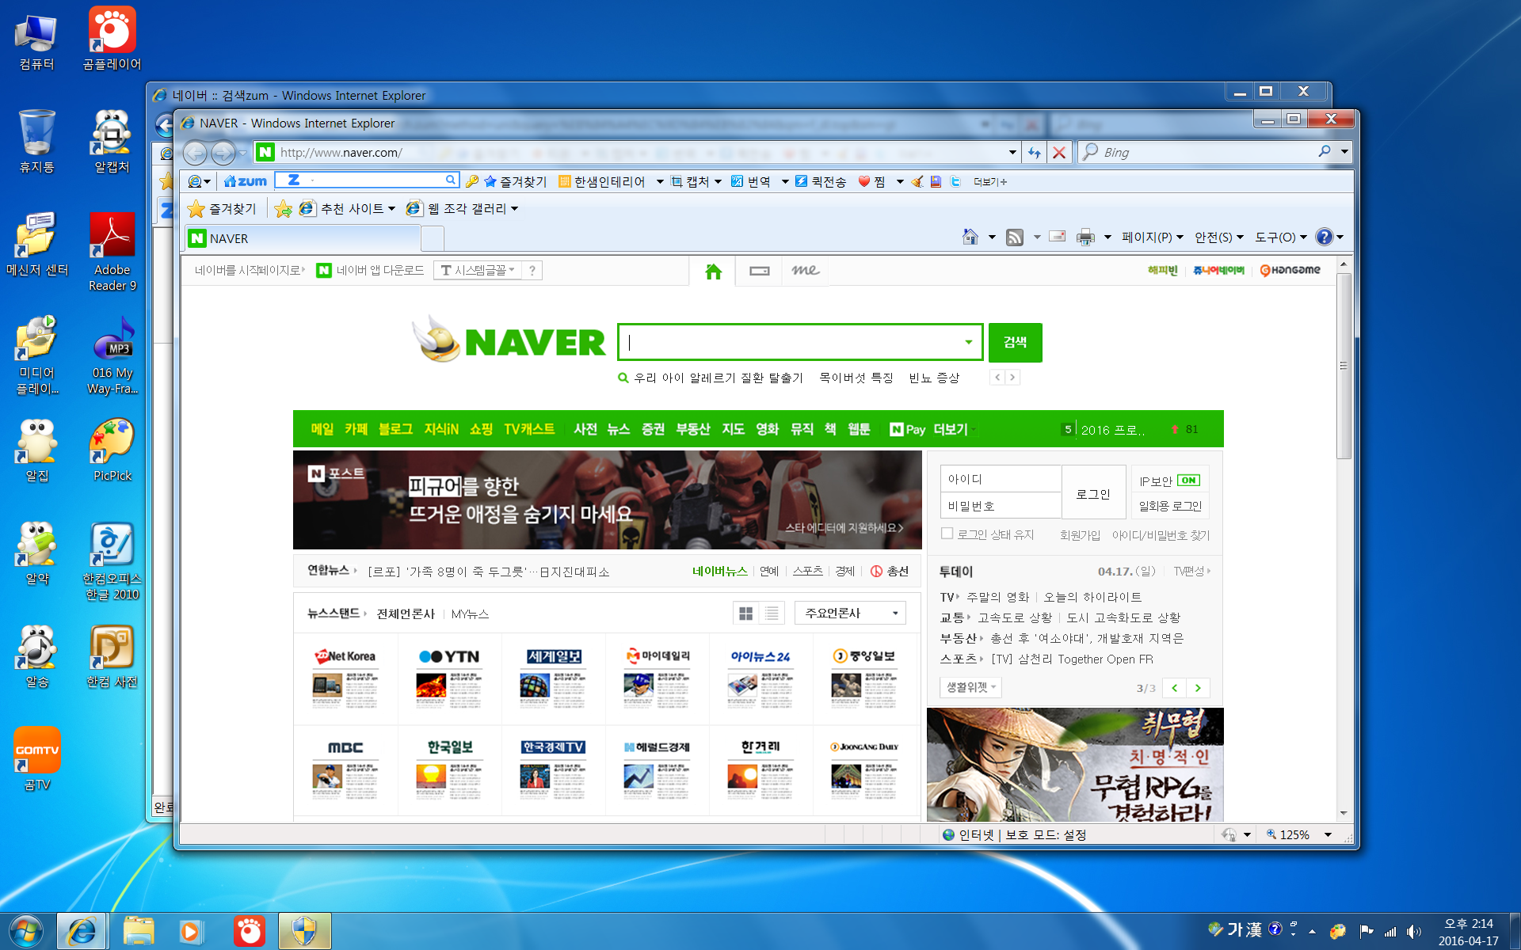Image resolution: width=1521 pixels, height=950 pixels.
Task: Open GOM Player from the taskbar
Action: pos(249,931)
